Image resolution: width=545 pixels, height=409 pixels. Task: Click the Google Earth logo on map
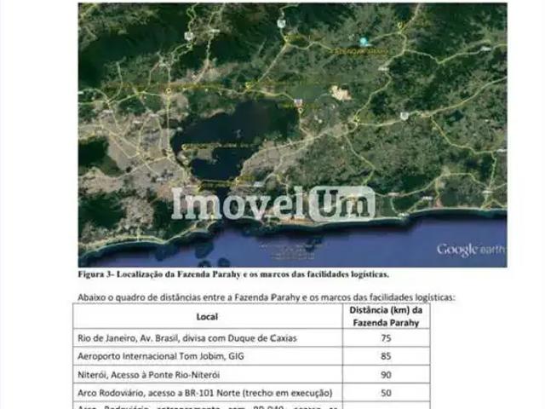pos(470,250)
